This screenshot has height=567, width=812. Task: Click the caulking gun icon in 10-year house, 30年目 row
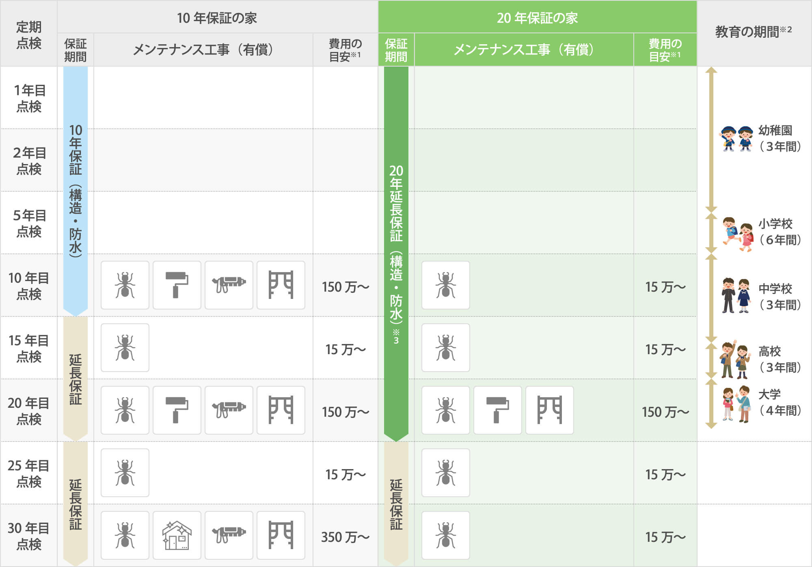(x=229, y=535)
